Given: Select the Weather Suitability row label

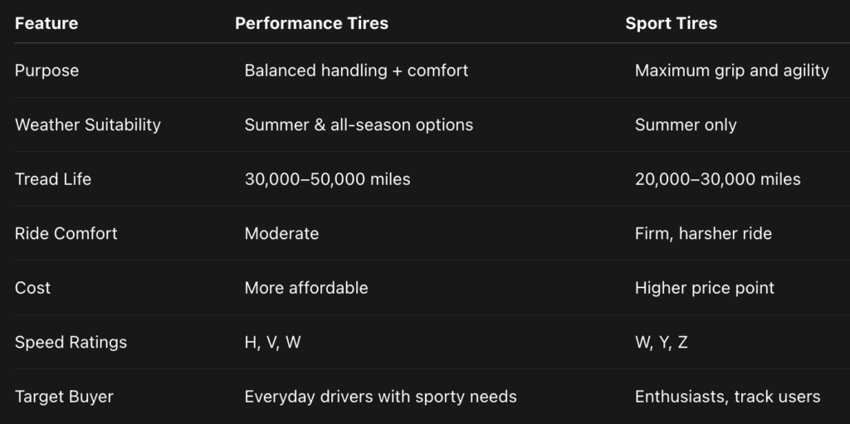Looking at the screenshot, I should [x=88, y=125].
